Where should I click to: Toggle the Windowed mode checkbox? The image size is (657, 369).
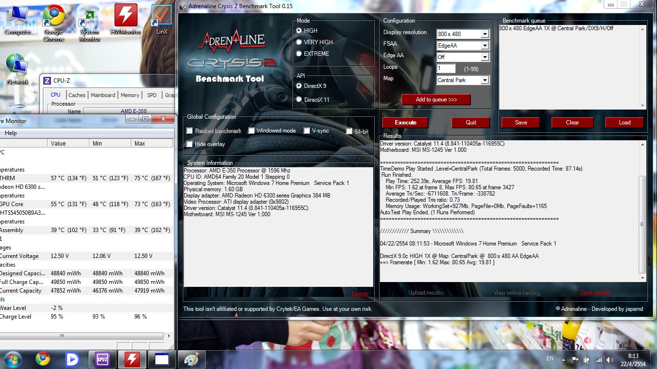tap(251, 131)
